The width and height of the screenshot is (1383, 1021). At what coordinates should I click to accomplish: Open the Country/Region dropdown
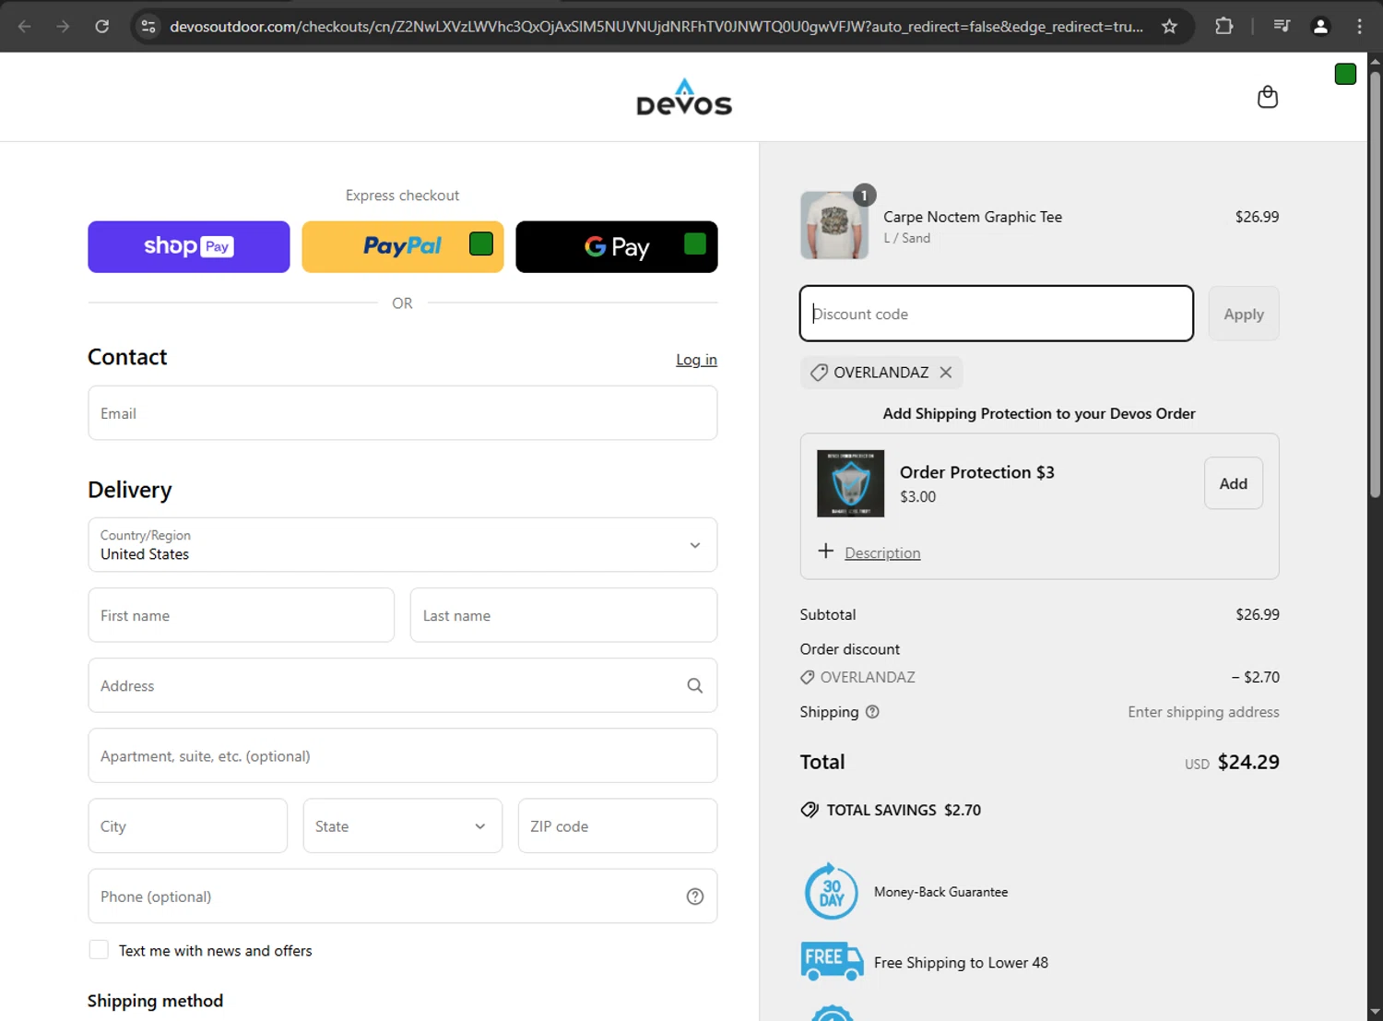[x=403, y=545]
